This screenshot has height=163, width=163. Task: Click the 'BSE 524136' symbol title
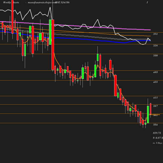tap(62, 2)
